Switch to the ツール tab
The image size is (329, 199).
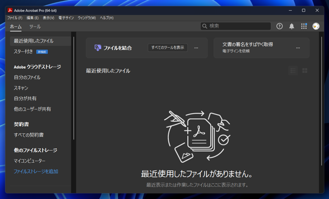pos(35,27)
